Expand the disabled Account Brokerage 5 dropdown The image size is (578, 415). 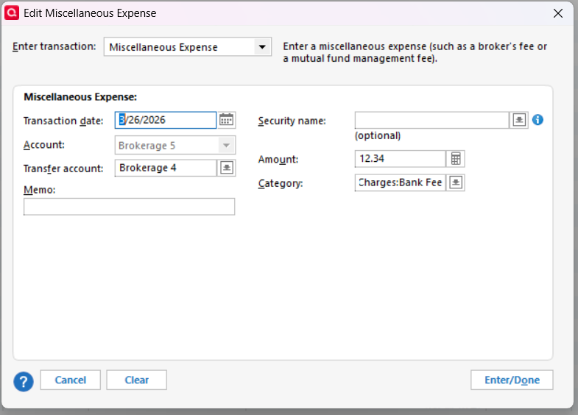click(226, 145)
